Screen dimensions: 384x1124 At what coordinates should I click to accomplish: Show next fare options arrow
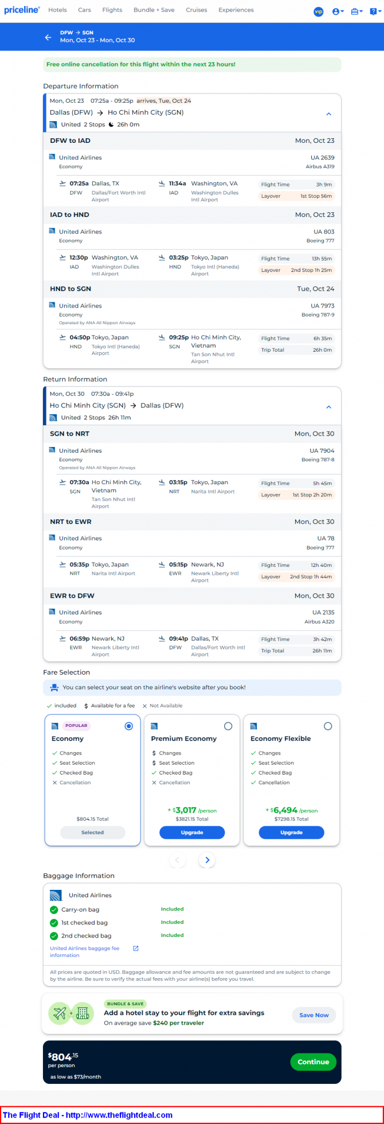click(x=207, y=859)
